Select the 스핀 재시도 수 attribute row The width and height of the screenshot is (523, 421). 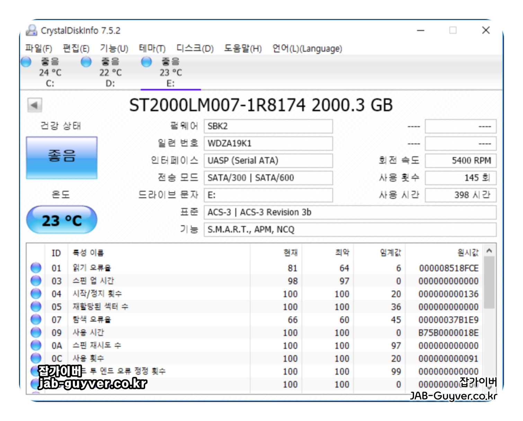(255, 346)
